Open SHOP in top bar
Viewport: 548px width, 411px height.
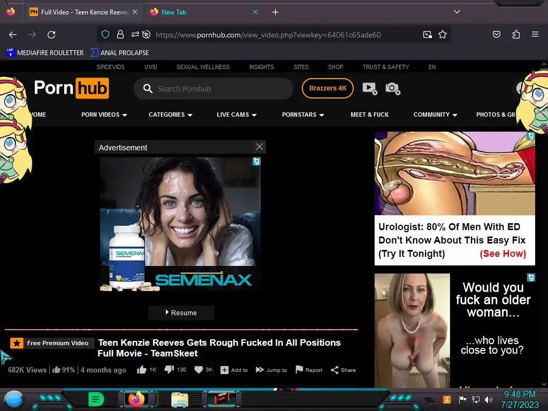pyautogui.click(x=336, y=67)
